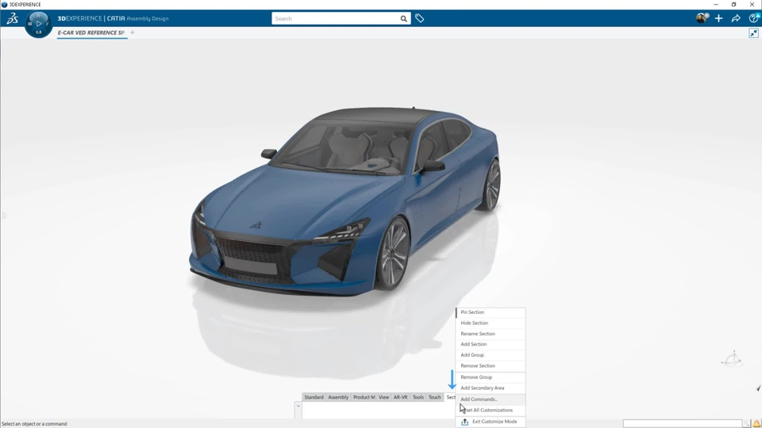This screenshot has height=428, width=762.
Task: Collapse the action bar chevron
Action: pyautogui.click(x=298, y=406)
